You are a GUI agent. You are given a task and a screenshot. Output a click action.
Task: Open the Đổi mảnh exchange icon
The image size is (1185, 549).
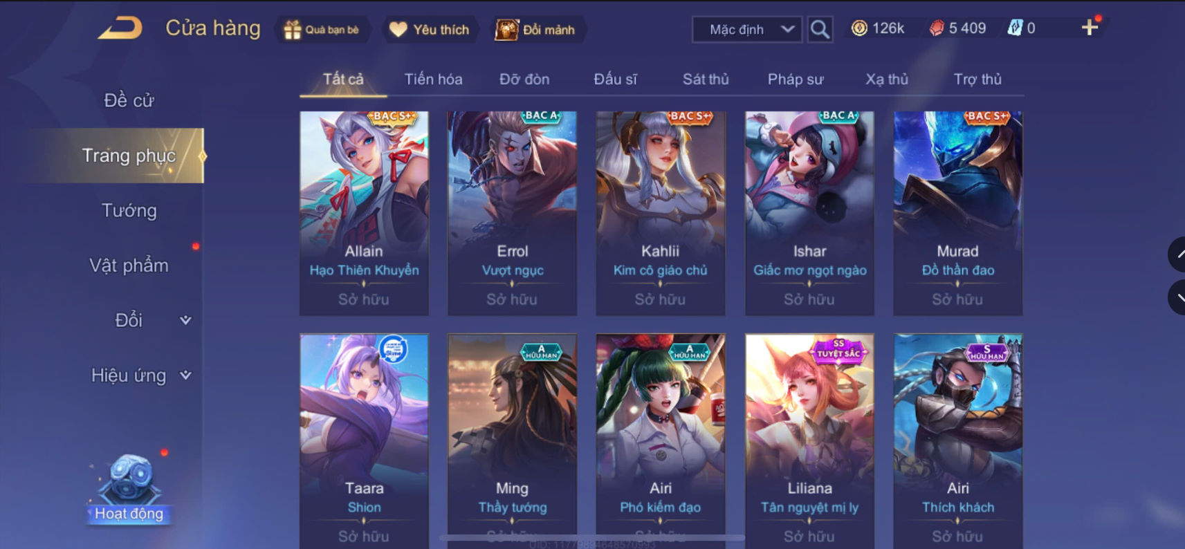(506, 30)
